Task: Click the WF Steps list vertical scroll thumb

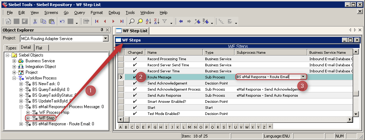Action: [x=356, y=93]
